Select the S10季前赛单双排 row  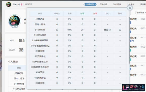point(78,40)
